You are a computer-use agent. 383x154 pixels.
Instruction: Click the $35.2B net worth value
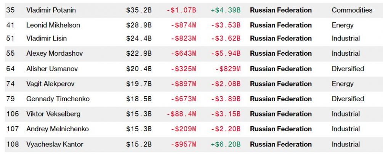[x=139, y=10]
